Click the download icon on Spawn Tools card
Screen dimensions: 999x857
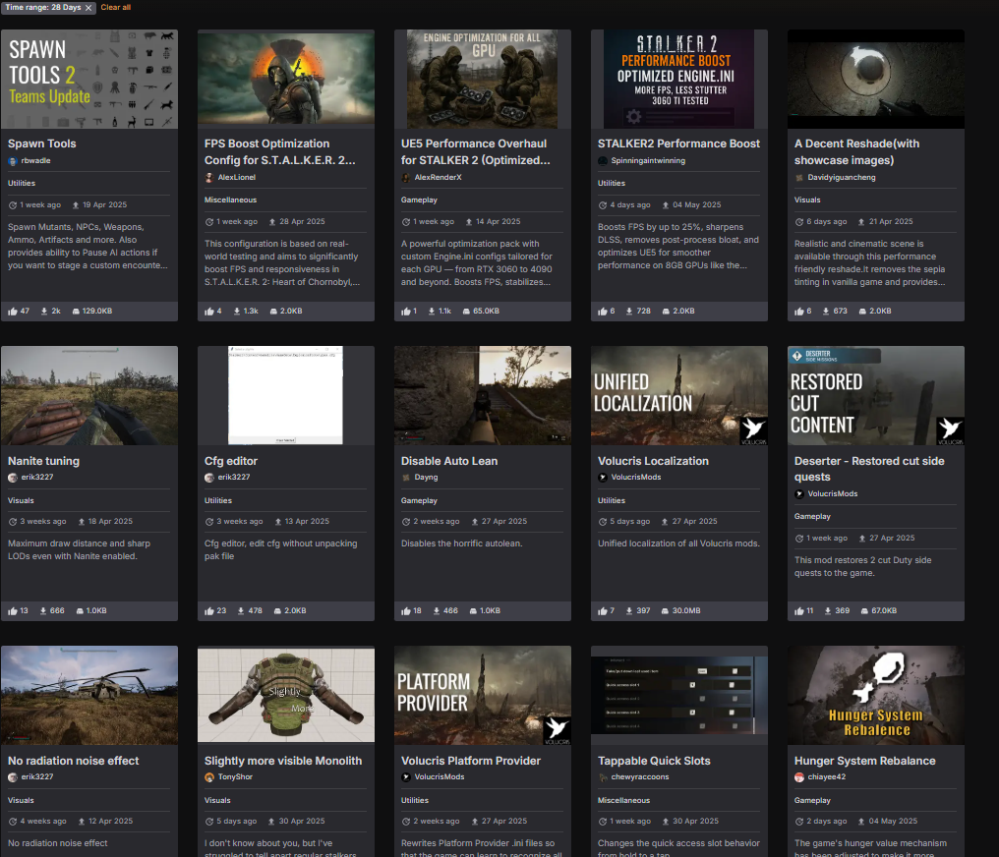click(x=44, y=312)
